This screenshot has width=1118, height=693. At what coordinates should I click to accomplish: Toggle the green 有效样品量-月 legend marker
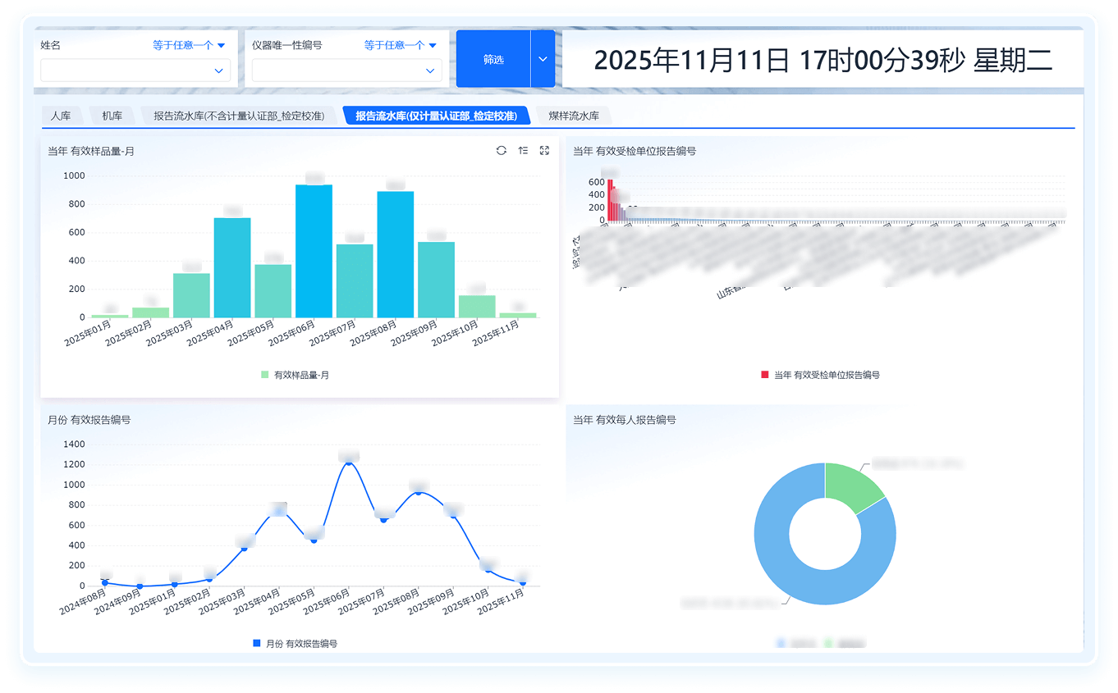tap(265, 375)
